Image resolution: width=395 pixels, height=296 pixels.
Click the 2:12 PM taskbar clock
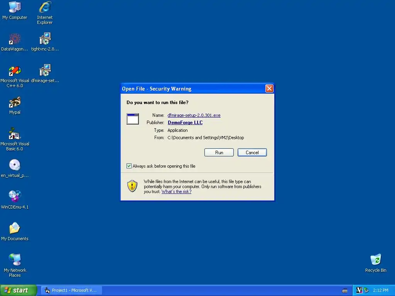381,290
